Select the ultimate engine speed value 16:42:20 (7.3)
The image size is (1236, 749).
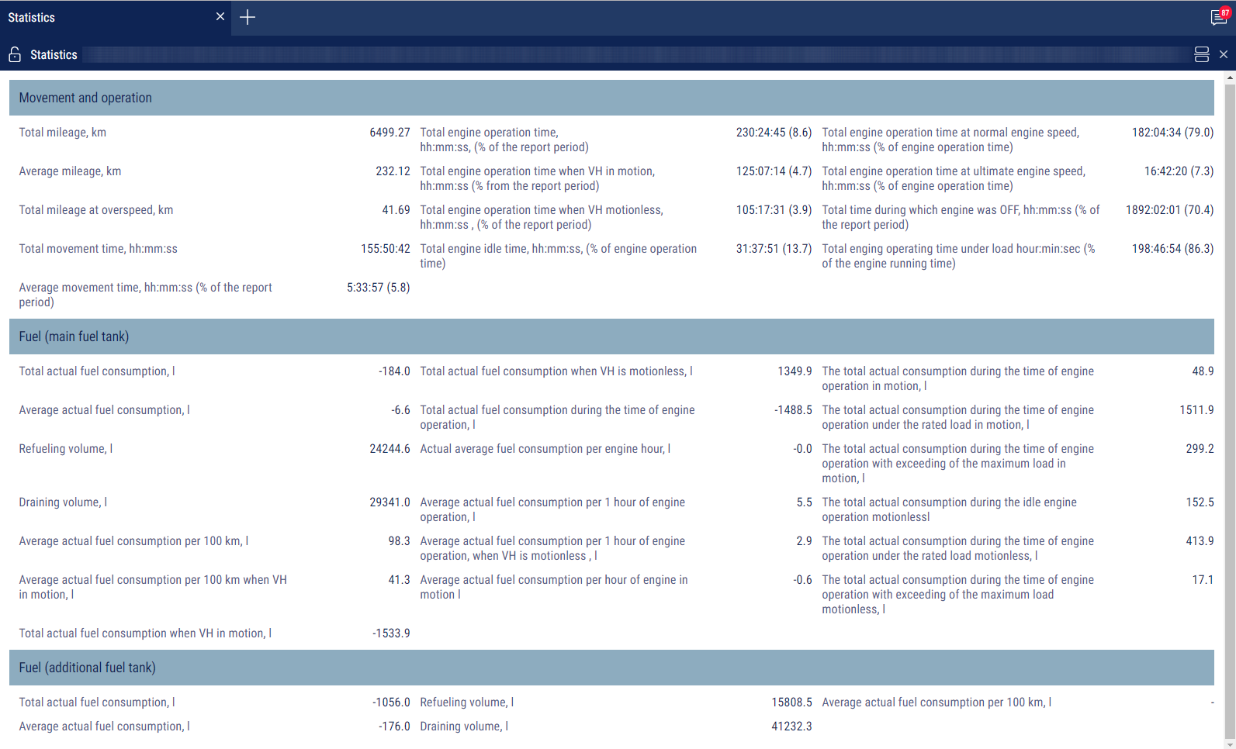(x=1179, y=171)
